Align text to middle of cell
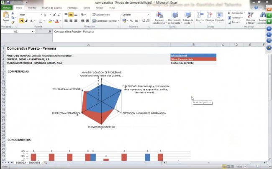Screen dimensions: 272x169 pyautogui.click(x=71, y=15)
